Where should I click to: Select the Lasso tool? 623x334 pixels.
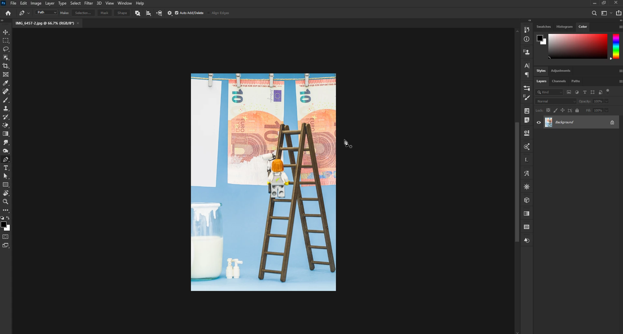[x=6, y=49]
